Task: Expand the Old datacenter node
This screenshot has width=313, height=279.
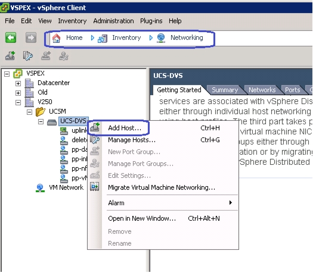Action: point(18,93)
